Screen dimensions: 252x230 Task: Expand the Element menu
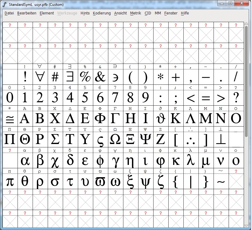(x=47, y=13)
